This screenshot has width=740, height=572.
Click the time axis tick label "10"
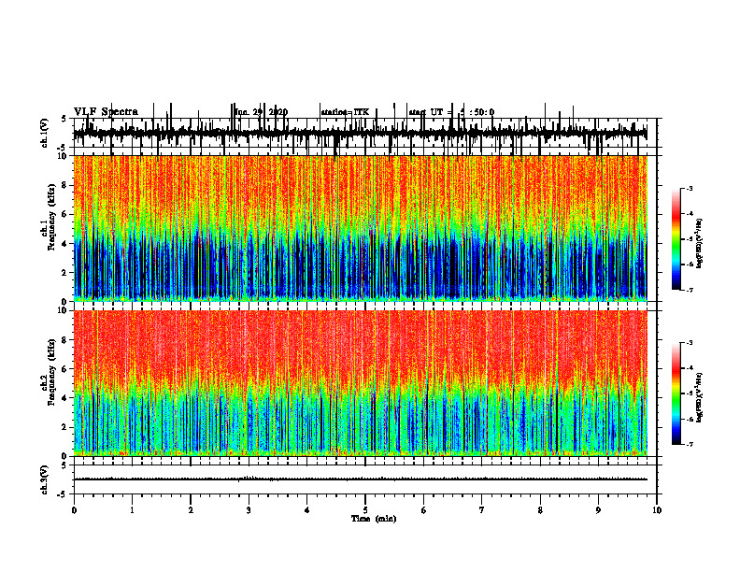click(657, 510)
